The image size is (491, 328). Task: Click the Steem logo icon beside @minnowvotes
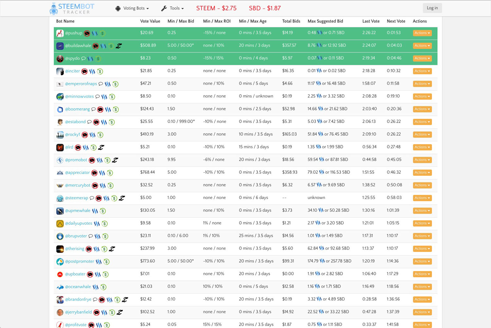pos(104,97)
